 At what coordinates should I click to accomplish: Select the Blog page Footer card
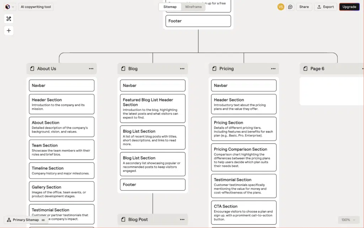click(x=153, y=185)
